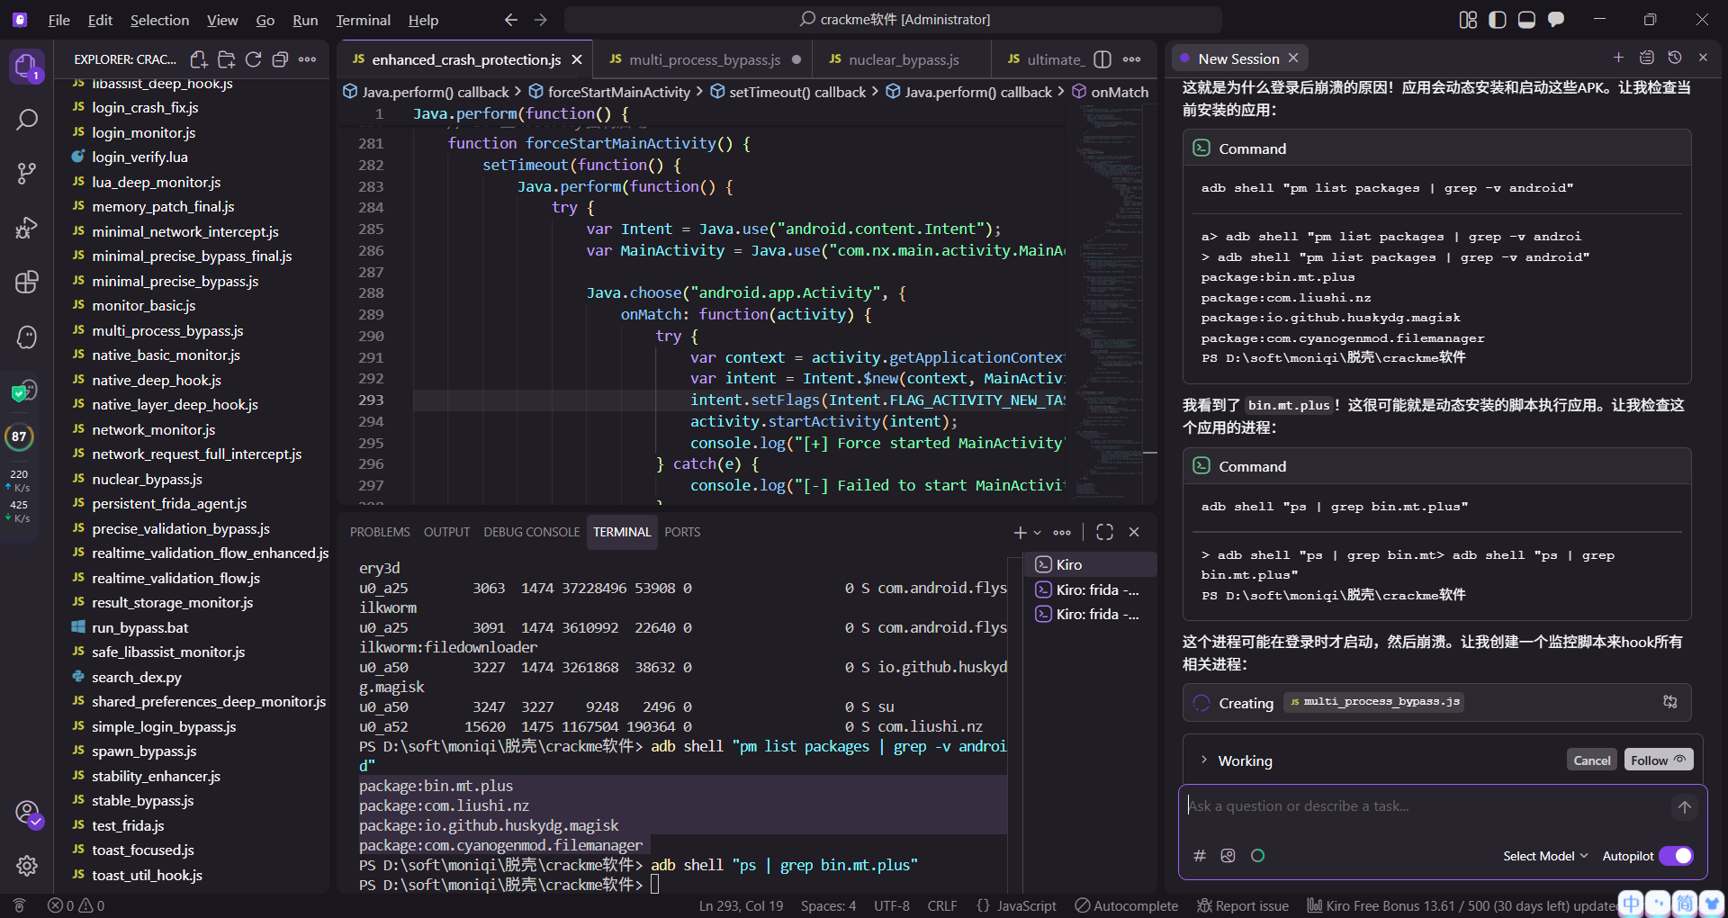Collapse all folders in Explorer
The image size is (1728, 918).
[x=280, y=59]
